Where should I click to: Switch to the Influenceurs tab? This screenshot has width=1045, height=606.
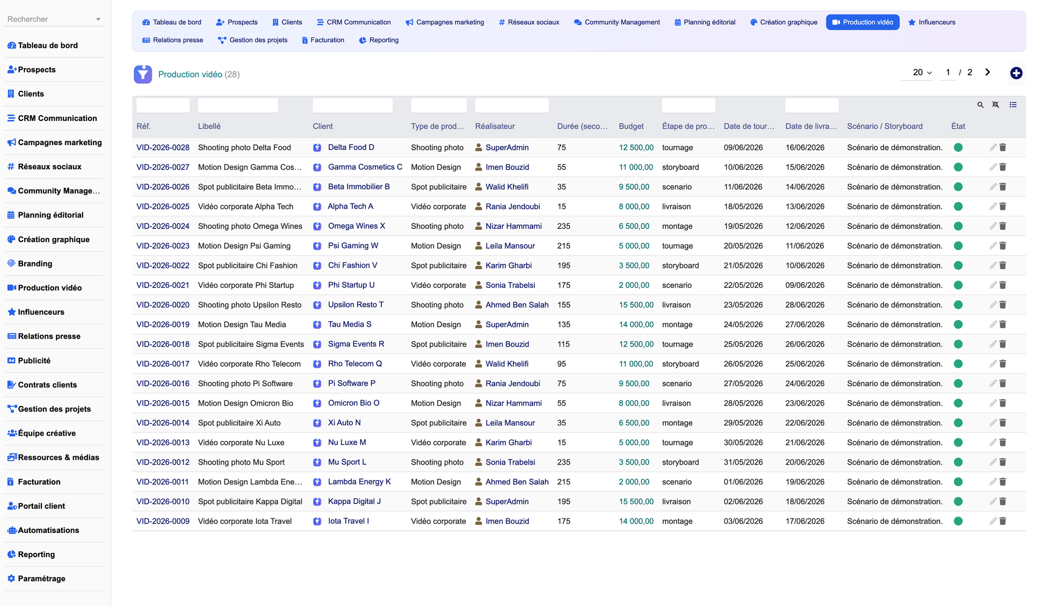pyautogui.click(x=931, y=22)
